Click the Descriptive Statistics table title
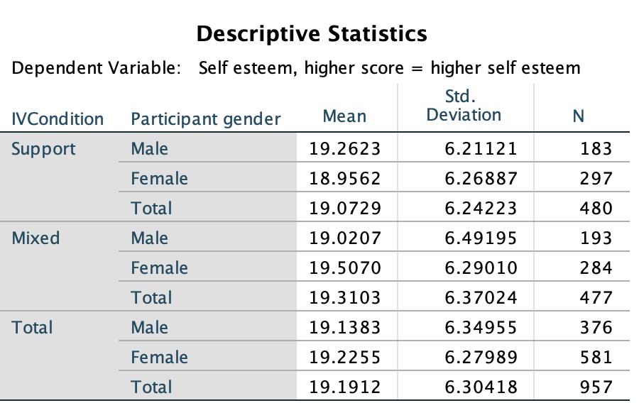 [x=312, y=33]
